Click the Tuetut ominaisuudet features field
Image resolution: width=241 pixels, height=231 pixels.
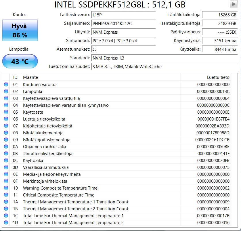[x=165, y=67]
